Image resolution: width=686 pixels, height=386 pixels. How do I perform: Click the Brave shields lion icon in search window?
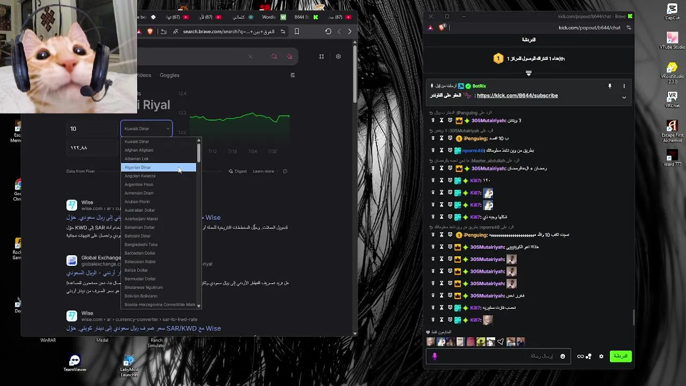[x=150, y=32]
